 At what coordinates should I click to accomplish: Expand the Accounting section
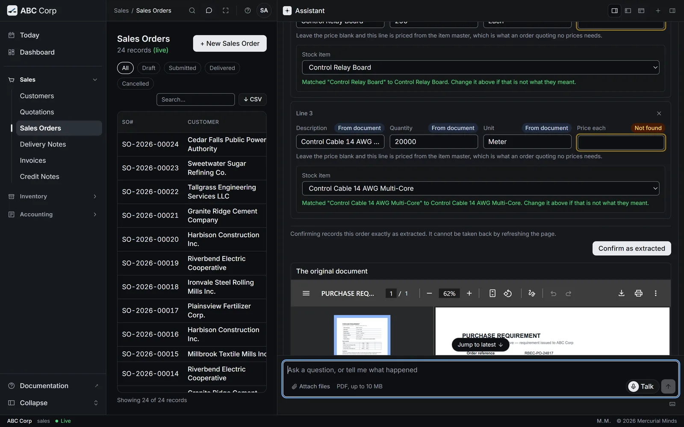[95, 214]
